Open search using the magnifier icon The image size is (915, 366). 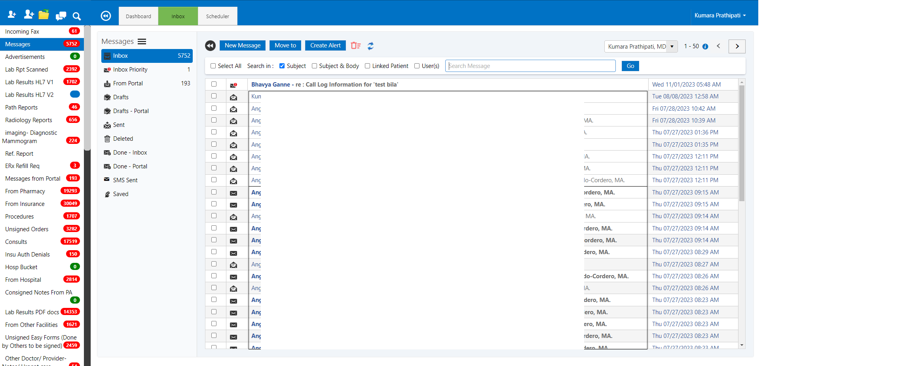[76, 16]
